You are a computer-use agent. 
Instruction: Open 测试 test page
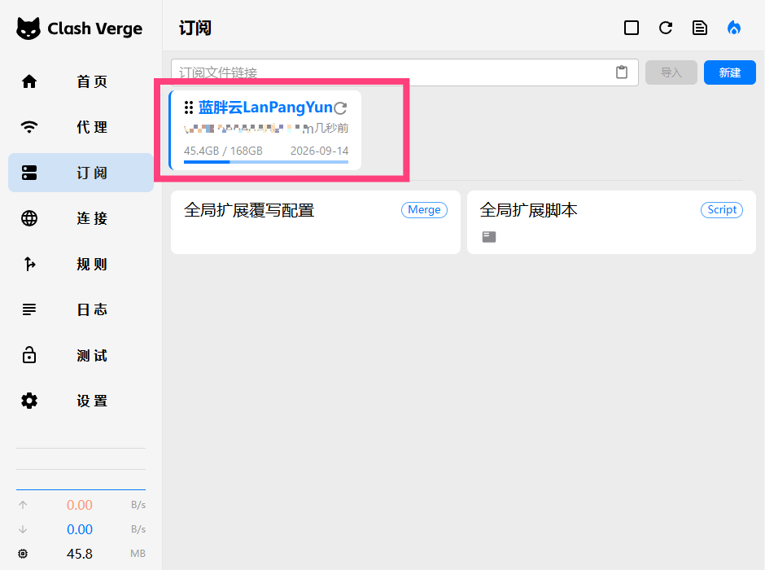click(x=81, y=355)
